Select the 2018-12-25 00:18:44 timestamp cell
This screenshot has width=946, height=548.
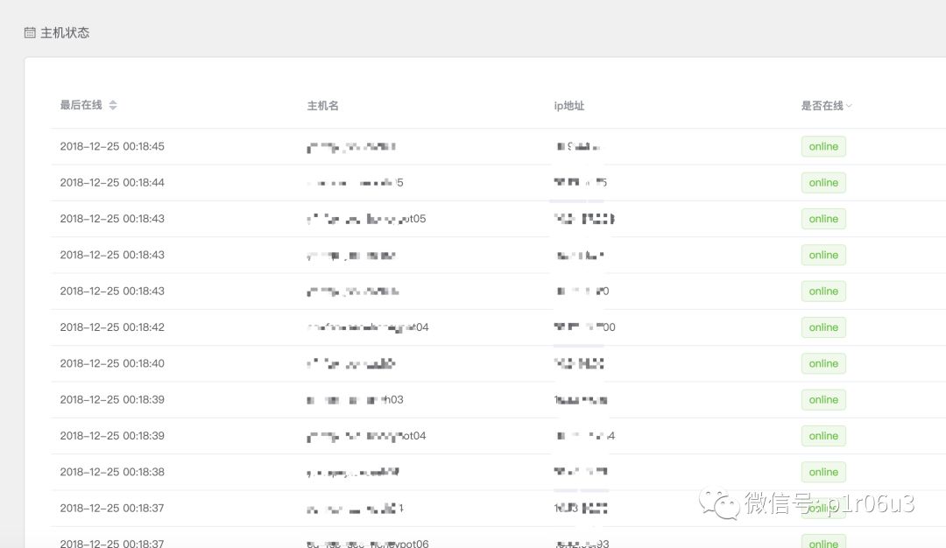(x=112, y=183)
